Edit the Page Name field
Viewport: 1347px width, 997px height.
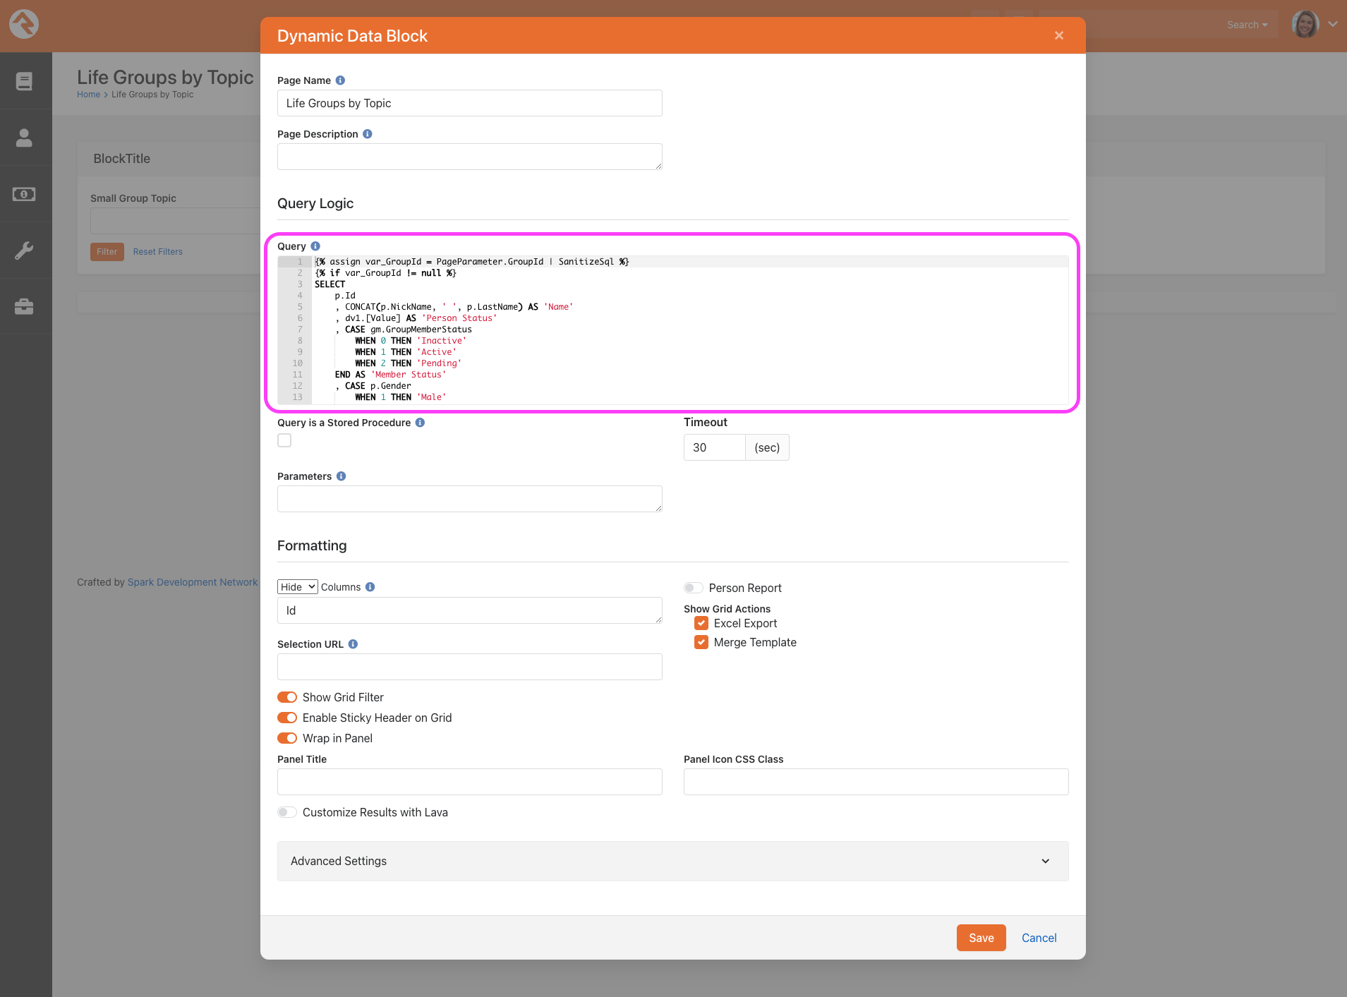[469, 103]
